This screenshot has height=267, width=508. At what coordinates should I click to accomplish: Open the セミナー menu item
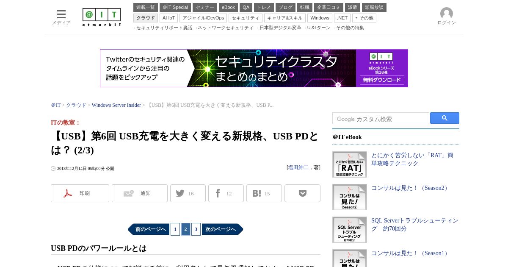pyautogui.click(x=205, y=7)
